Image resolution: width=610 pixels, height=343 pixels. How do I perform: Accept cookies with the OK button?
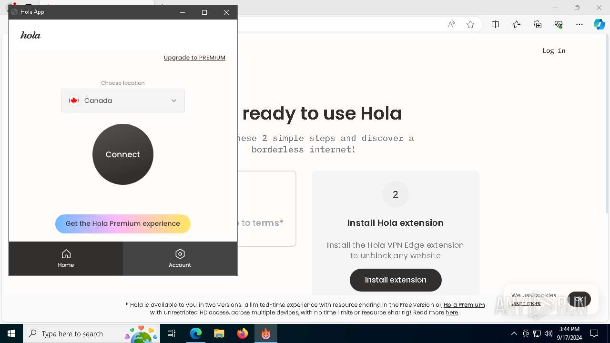pyautogui.click(x=579, y=299)
